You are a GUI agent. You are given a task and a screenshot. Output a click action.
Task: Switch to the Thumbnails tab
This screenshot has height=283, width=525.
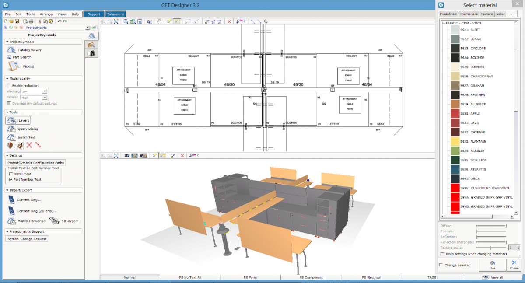469,14
